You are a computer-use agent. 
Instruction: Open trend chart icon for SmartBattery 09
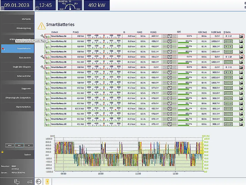[x=241, y=78]
